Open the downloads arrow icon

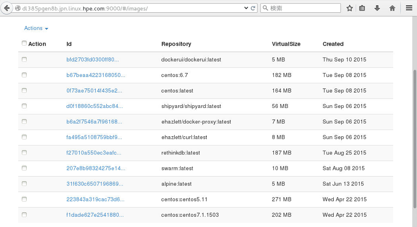(x=377, y=8)
